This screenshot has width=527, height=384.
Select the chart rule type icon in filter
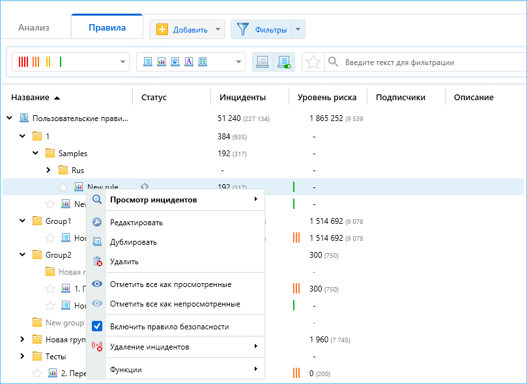pyautogui.click(x=162, y=62)
